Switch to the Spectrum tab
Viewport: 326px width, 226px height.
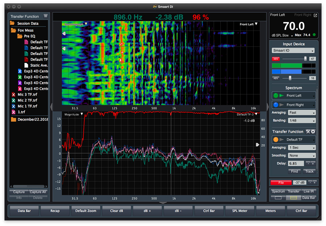click(278, 191)
